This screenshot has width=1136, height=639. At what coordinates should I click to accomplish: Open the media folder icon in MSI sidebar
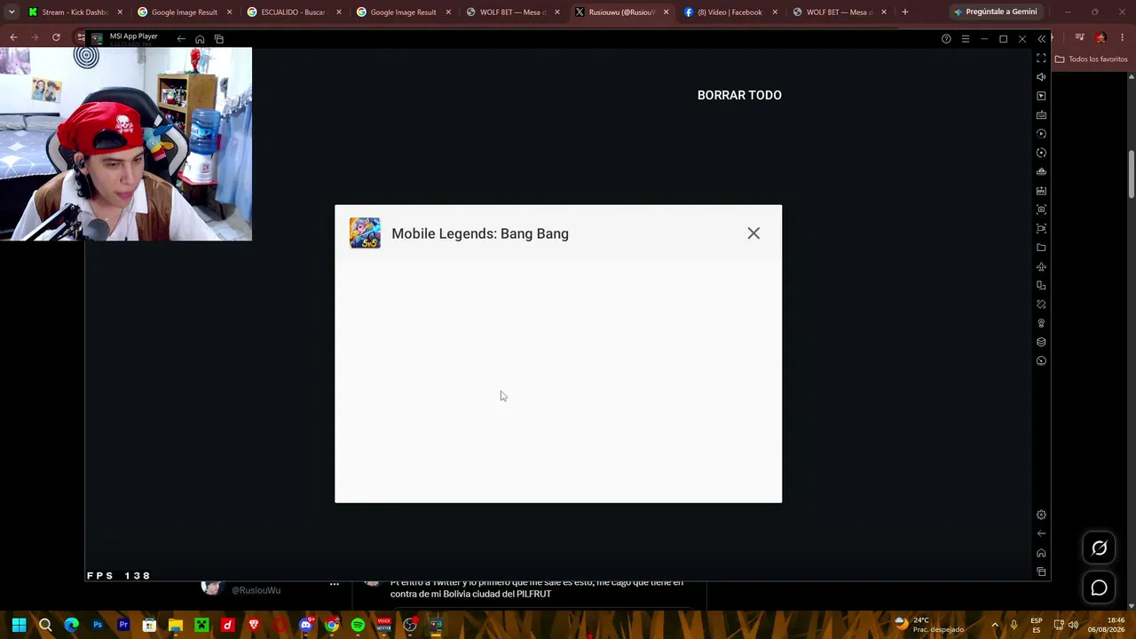point(1041,248)
